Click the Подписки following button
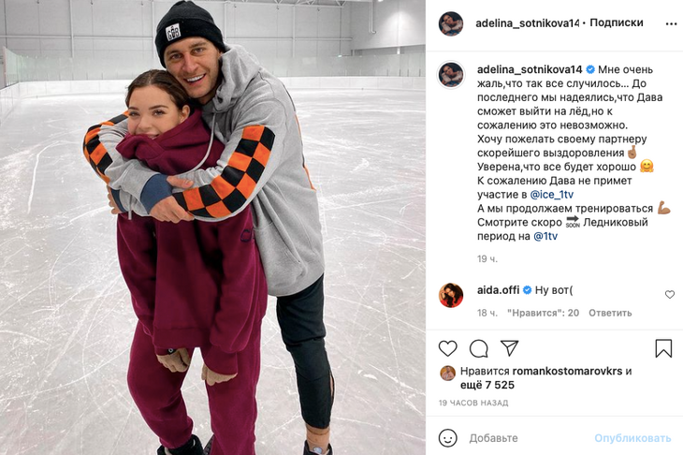Screen dimensions: 683x455 (x=616, y=22)
